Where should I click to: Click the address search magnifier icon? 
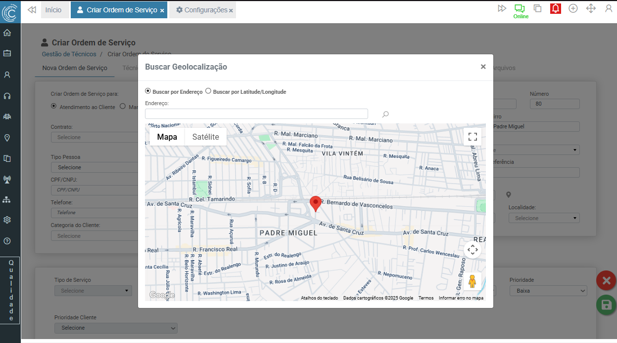tap(385, 114)
